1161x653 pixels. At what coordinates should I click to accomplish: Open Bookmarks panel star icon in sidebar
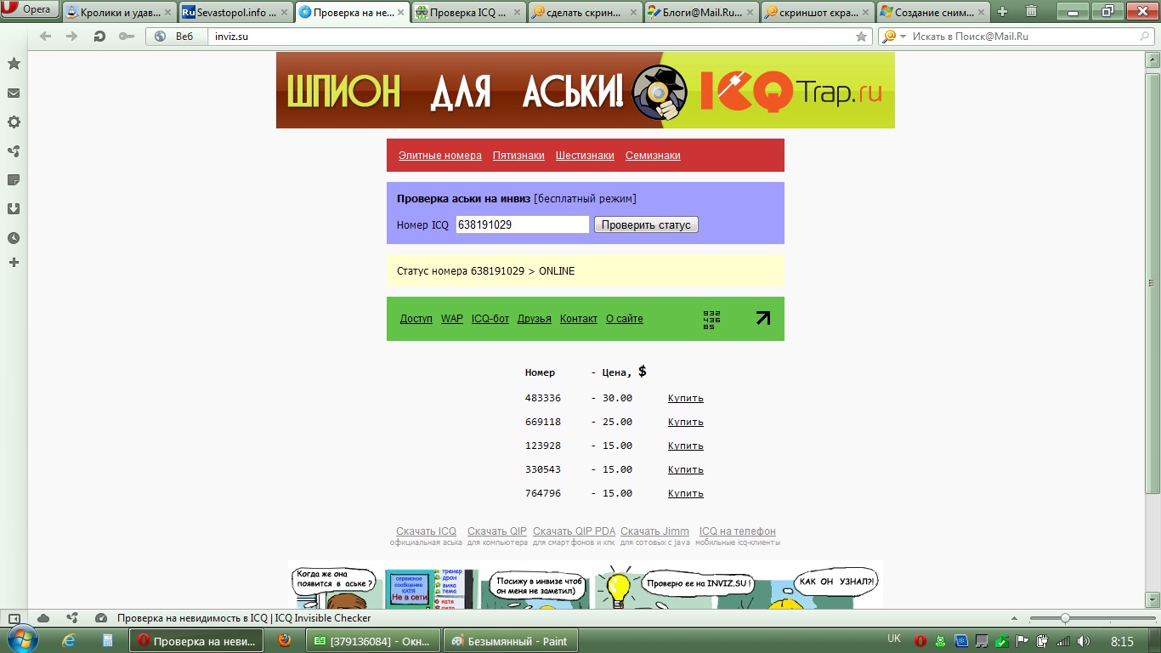click(x=14, y=64)
